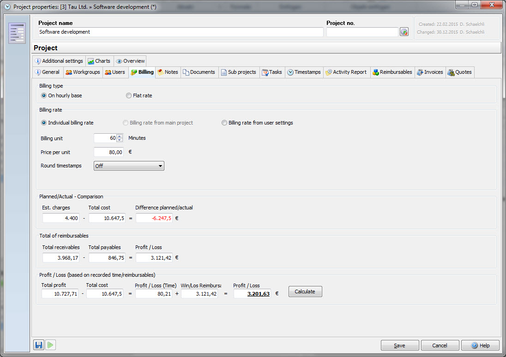Open the Charts tab
This screenshot has height=357, width=506.
[x=99, y=61]
